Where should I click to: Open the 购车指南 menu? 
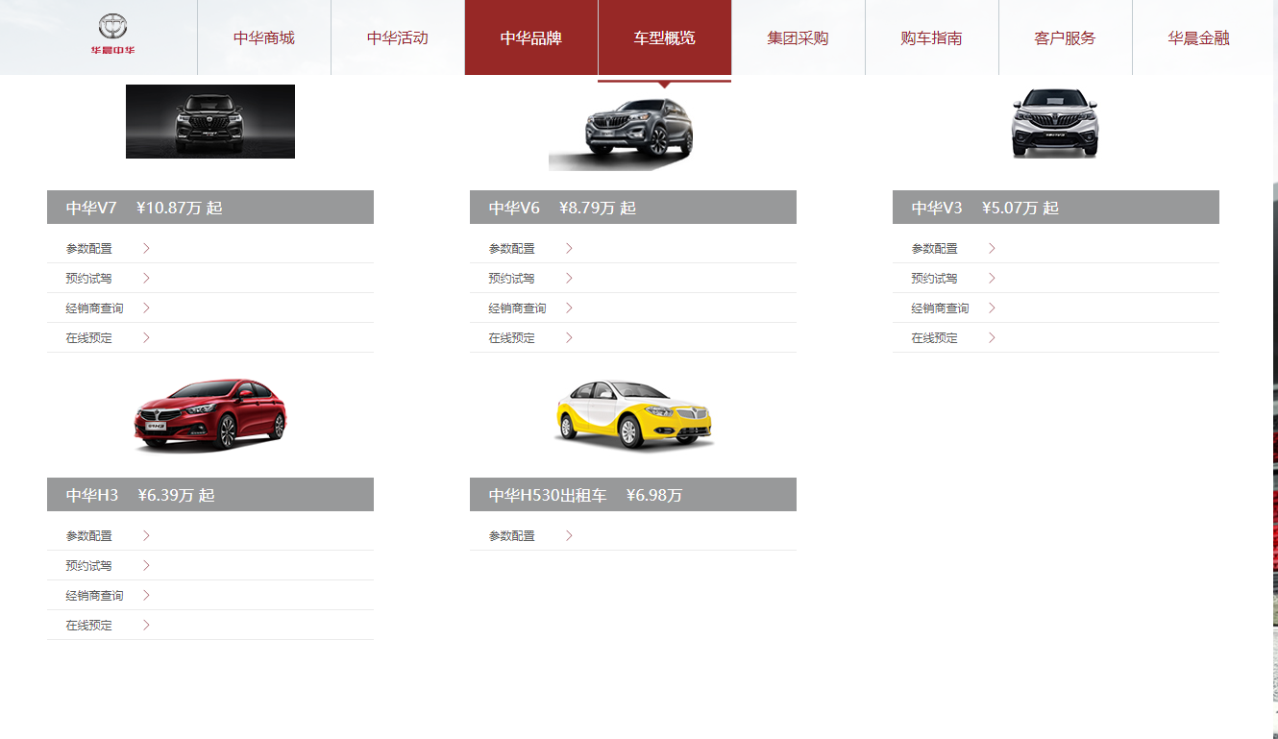click(x=931, y=38)
